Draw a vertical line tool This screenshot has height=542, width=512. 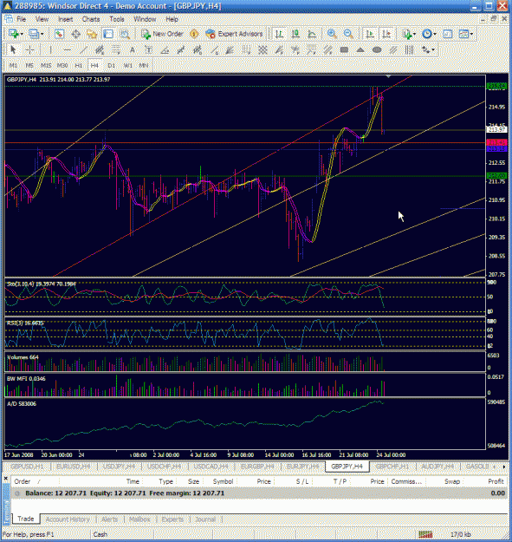click(50, 49)
